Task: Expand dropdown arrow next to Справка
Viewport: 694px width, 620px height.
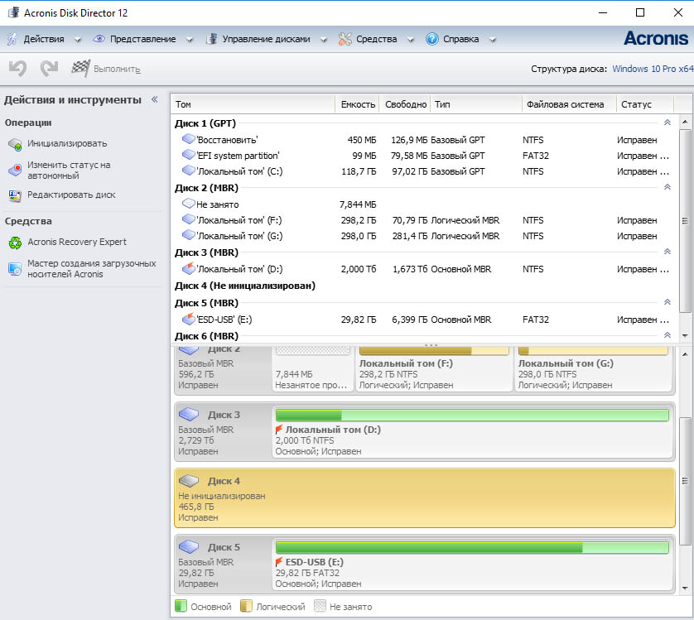Action: tap(492, 40)
